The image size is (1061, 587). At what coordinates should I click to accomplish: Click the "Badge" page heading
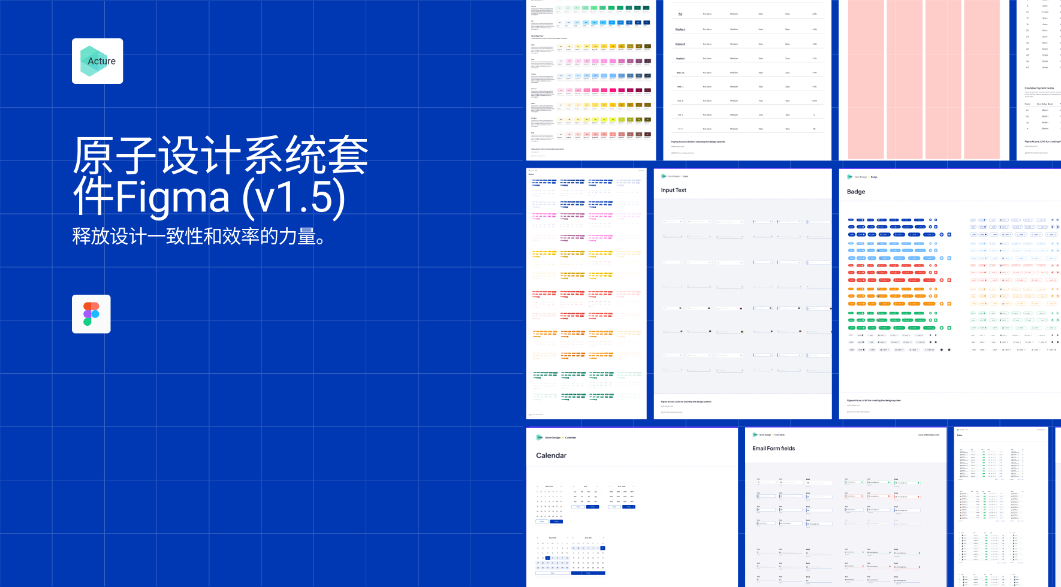tap(856, 192)
